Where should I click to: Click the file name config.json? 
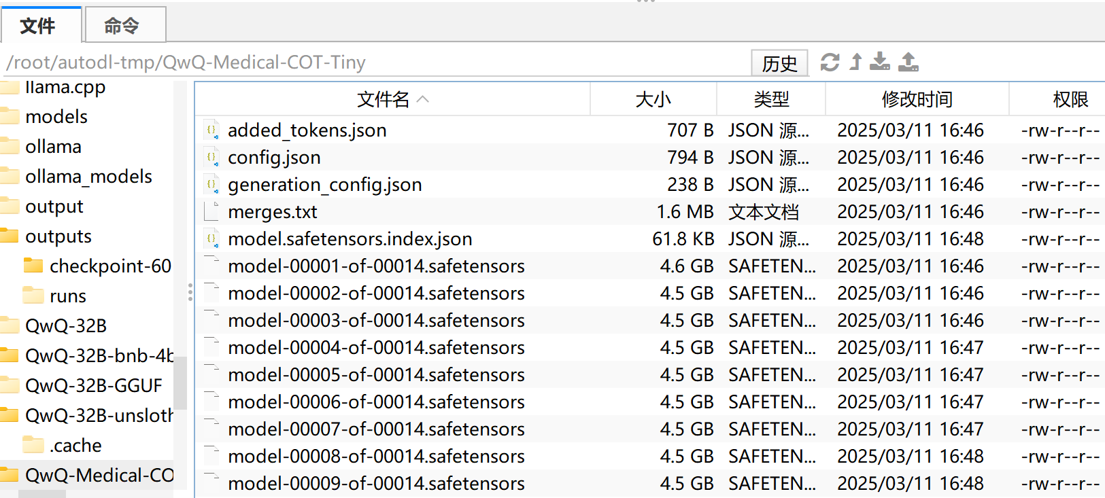tap(274, 157)
